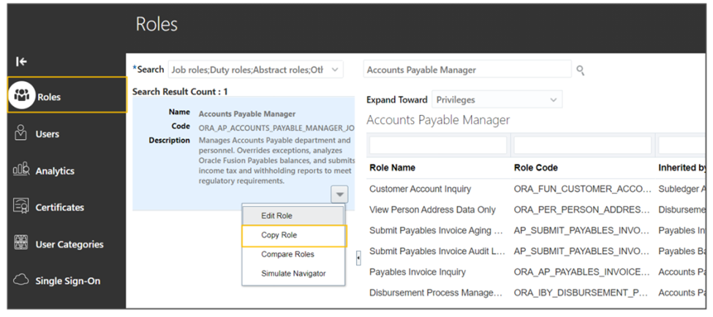Choose Simulate Navigator from the menu

tap(294, 274)
